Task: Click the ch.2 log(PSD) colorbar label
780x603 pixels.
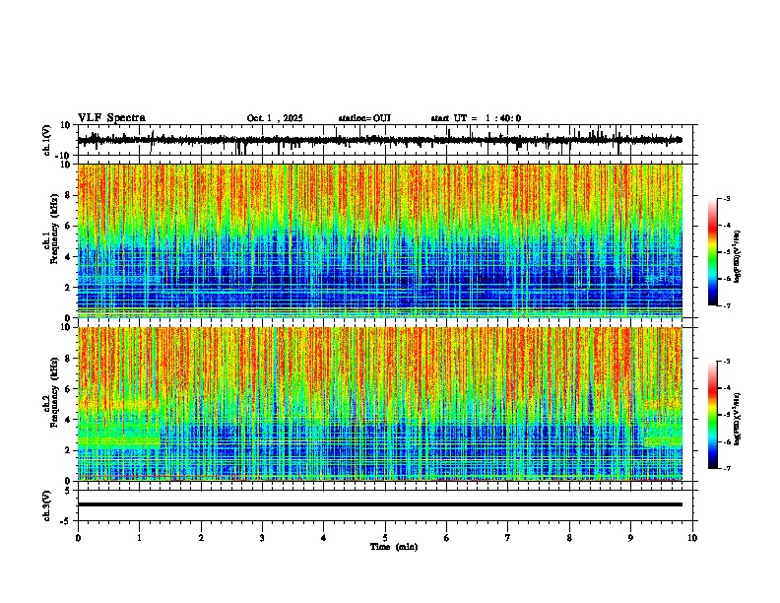Action: pos(737,420)
